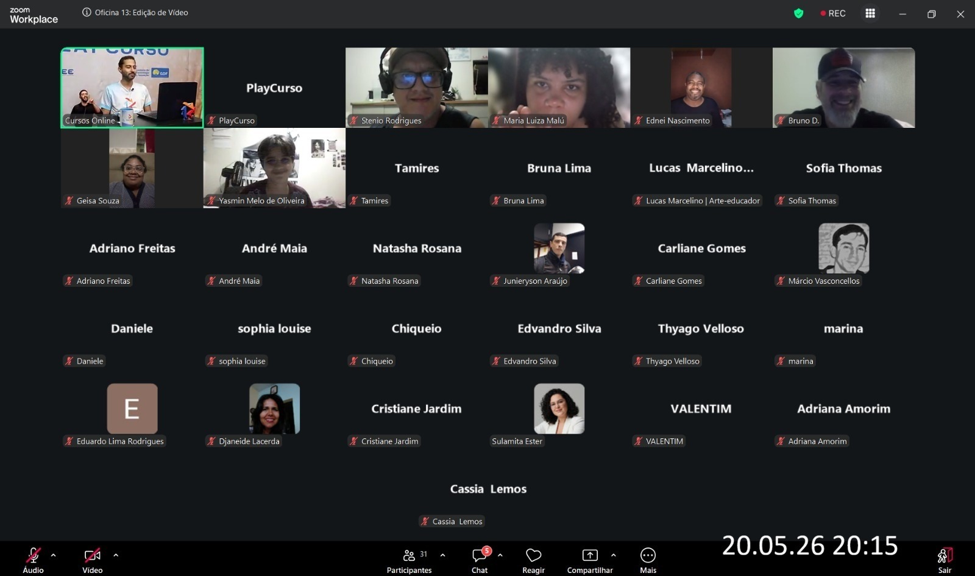Click muted mic icon on Bruna Lima label

496,200
